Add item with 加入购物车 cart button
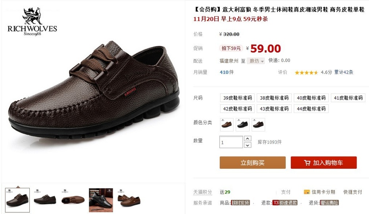369x214 pixels. (x=324, y=163)
